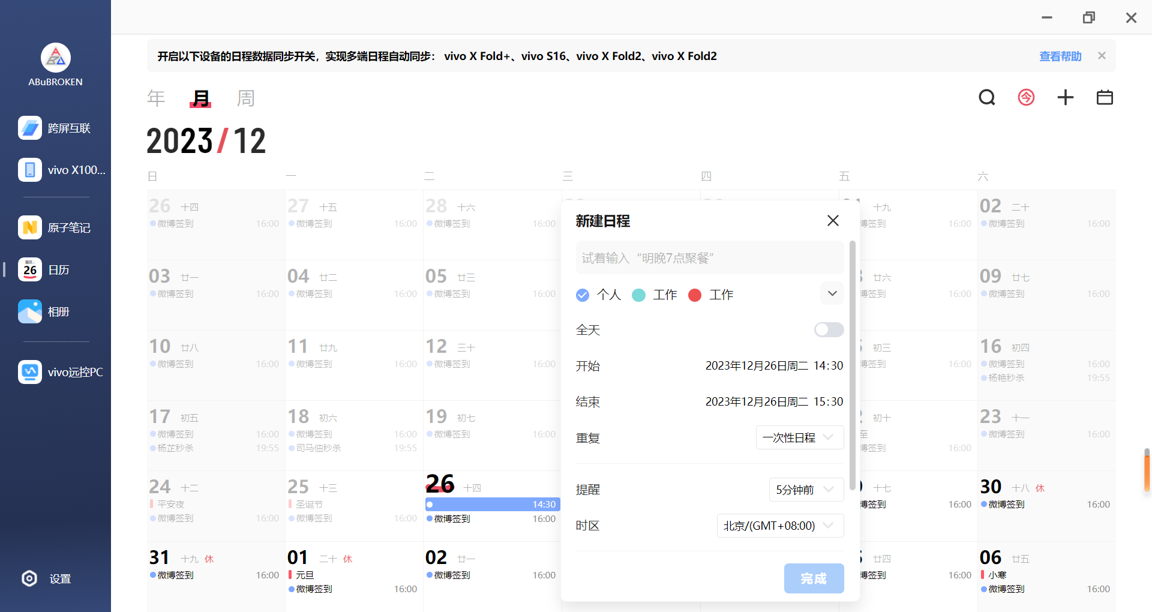Click the 查看帮助 help link
The height and width of the screenshot is (612, 1152).
[1060, 56]
